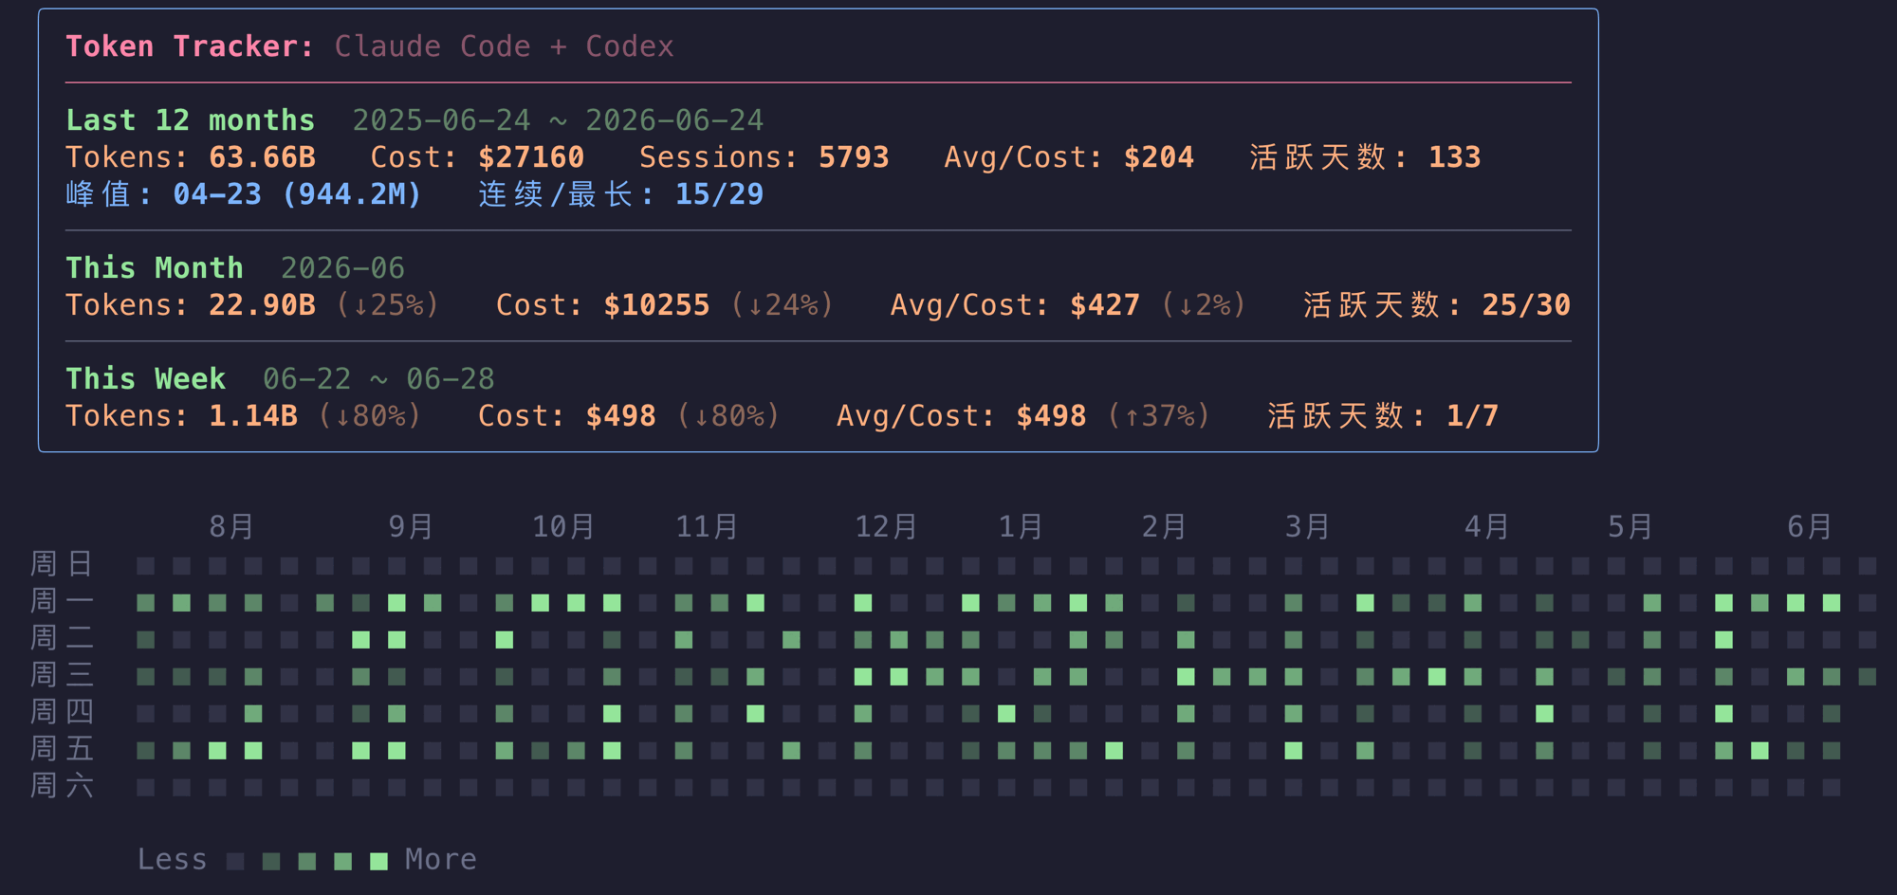Click week range '06-22 ~ 06-28'

(378, 379)
